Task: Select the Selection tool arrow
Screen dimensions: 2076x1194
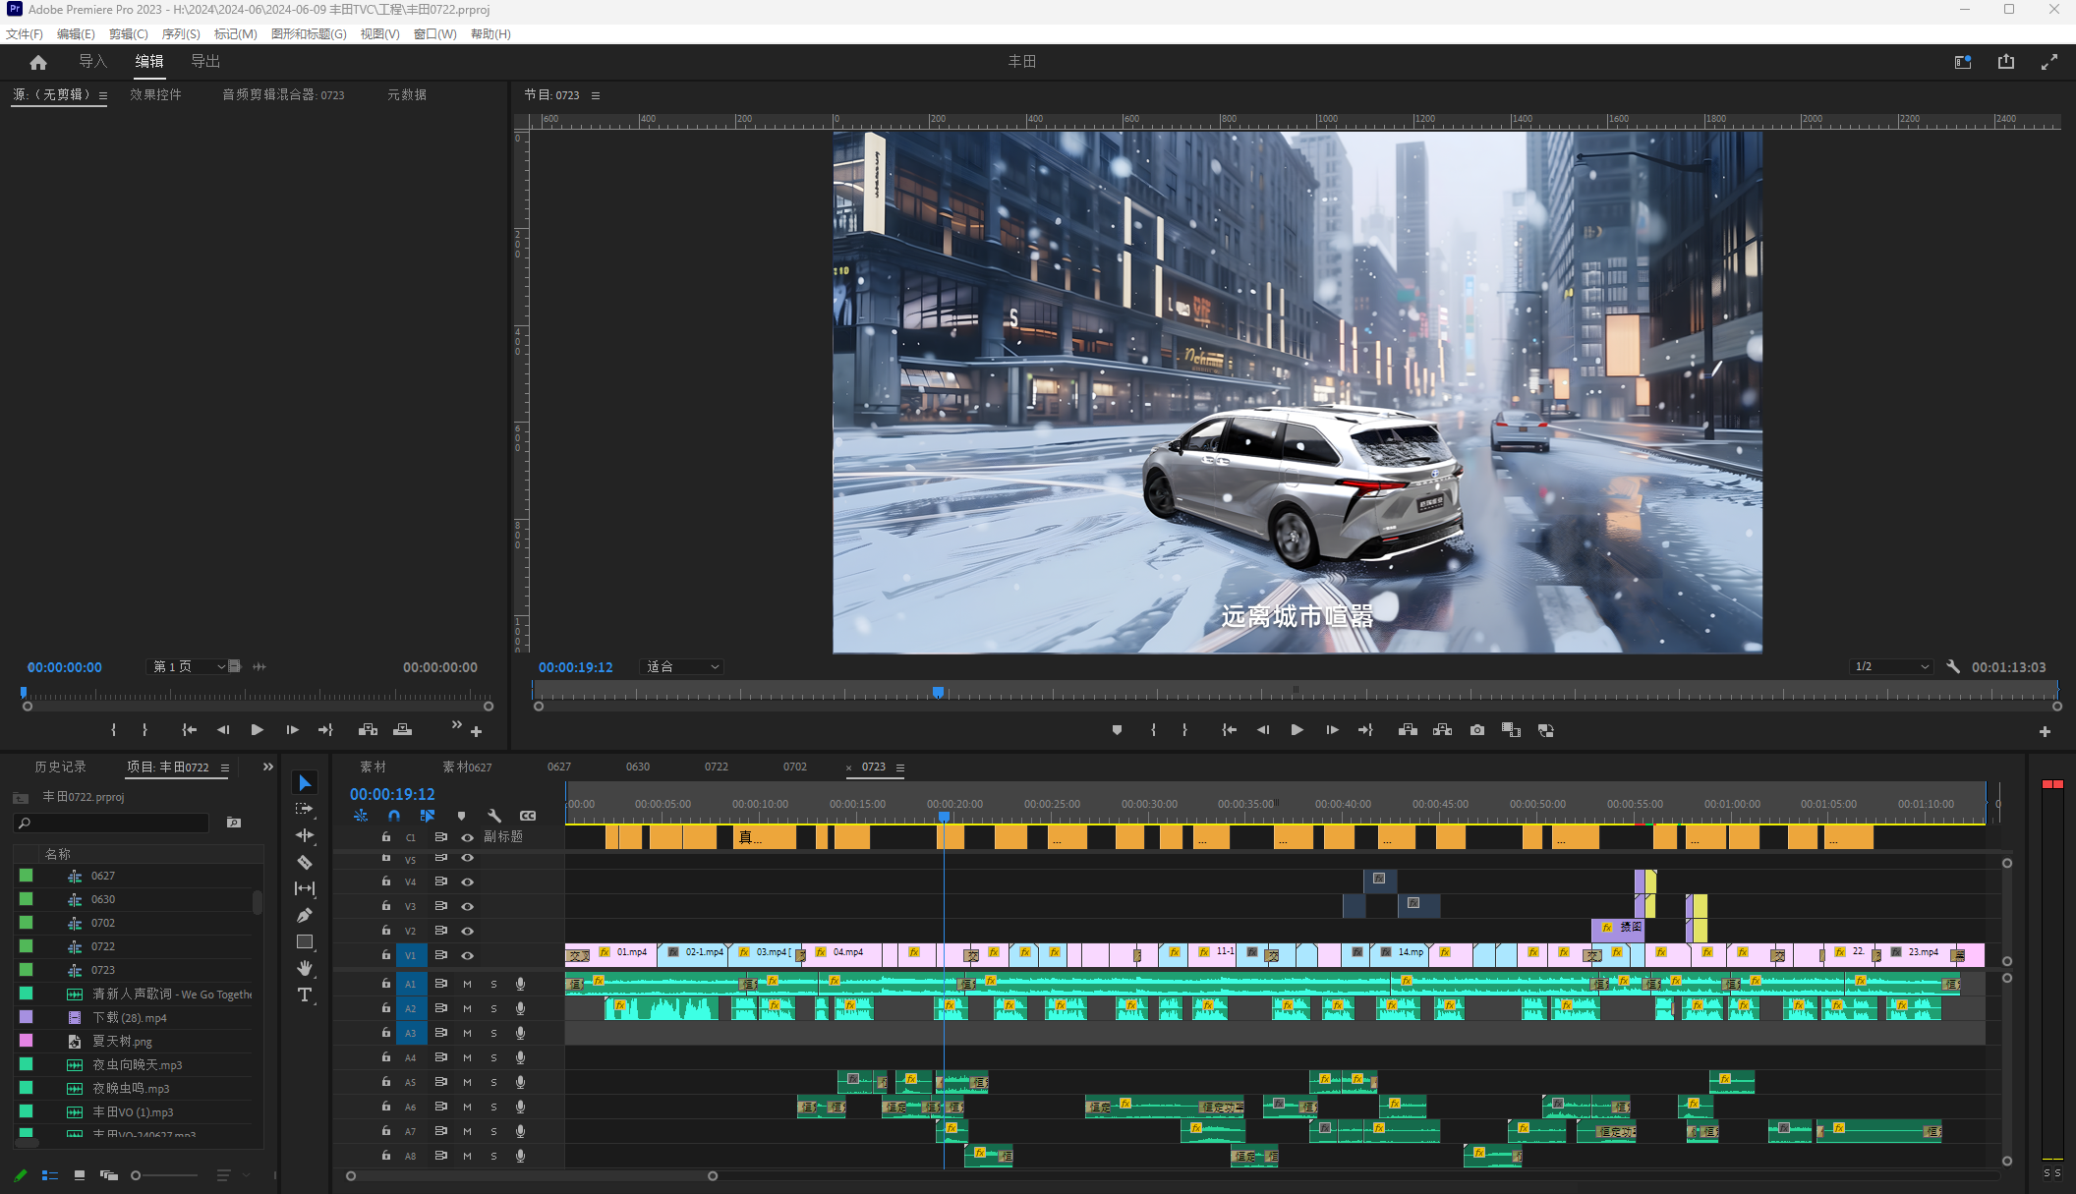Action: pos(305,783)
